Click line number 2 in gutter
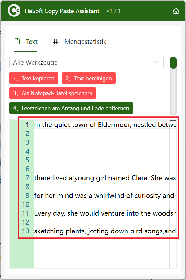Screen dimensions: 186x280 (x=27, y=133)
